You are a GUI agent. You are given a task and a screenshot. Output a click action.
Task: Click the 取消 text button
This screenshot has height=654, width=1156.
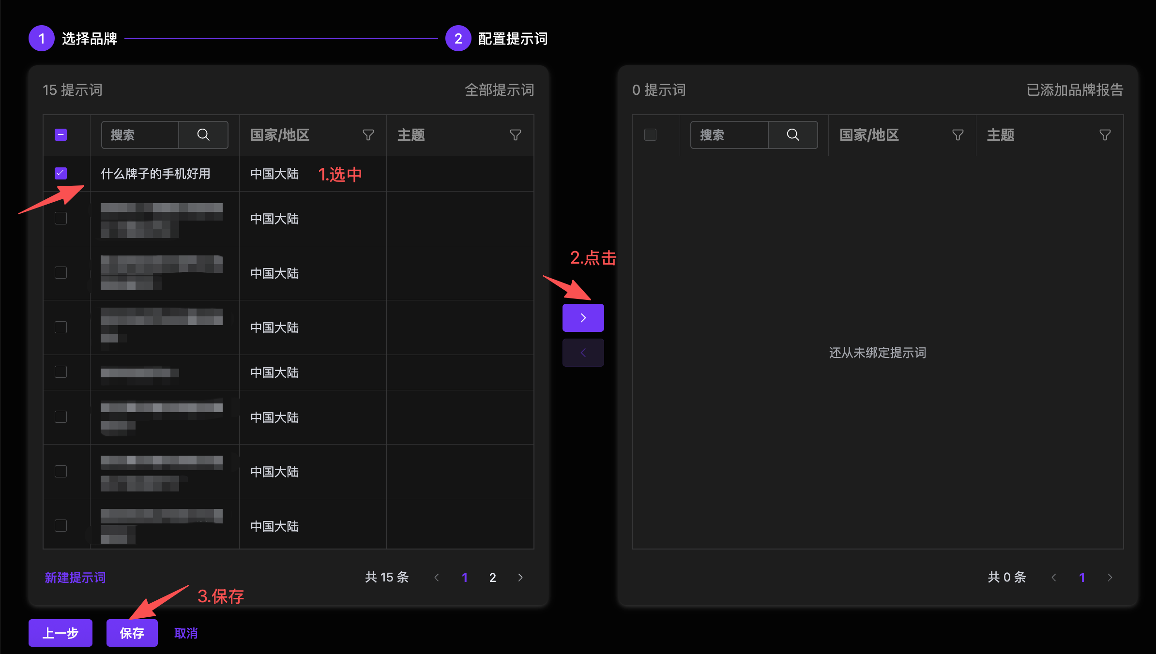point(185,633)
